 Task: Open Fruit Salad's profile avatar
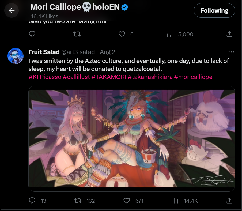(15, 56)
